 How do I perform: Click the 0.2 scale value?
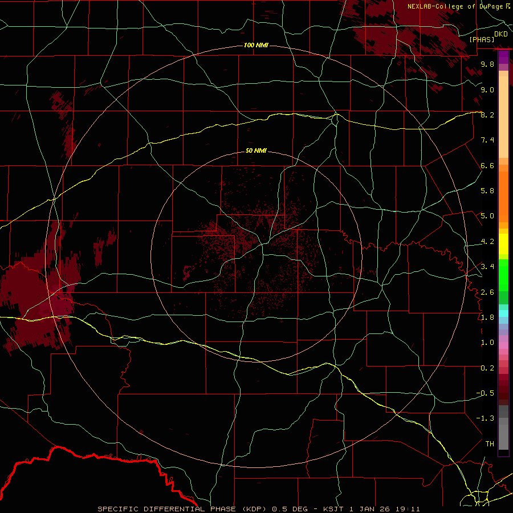click(x=487, y=368)
